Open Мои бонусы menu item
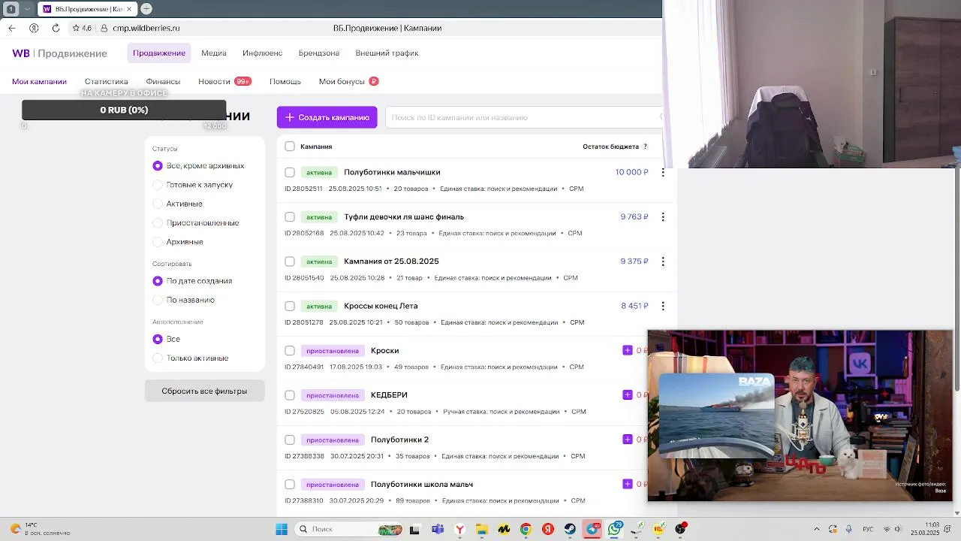The height and width of the screenshot is (541, 961). [x=348, y=81]
